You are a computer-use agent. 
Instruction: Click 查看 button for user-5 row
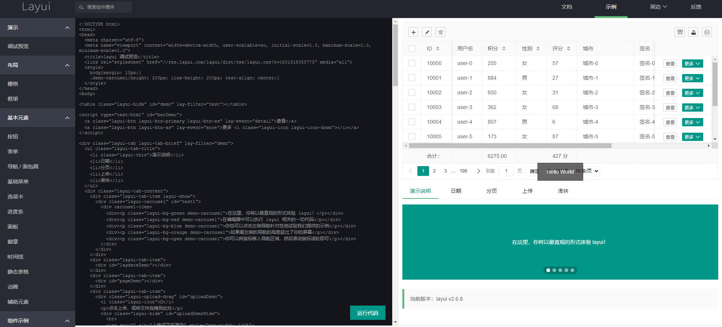(670, 137)
